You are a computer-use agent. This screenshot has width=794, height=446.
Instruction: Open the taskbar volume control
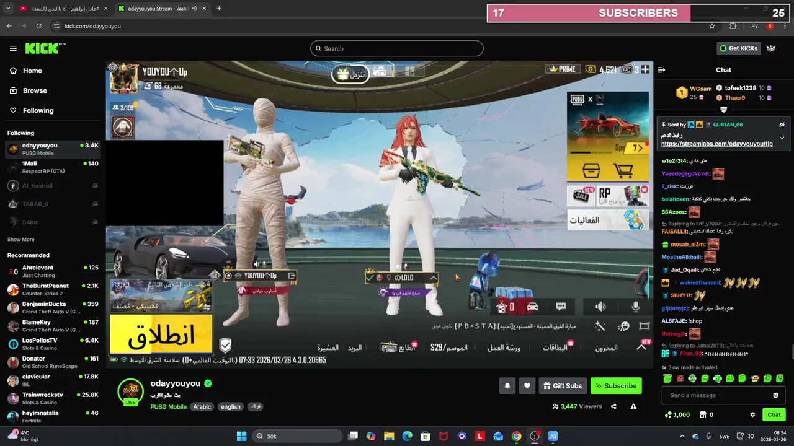click(749, 436)
